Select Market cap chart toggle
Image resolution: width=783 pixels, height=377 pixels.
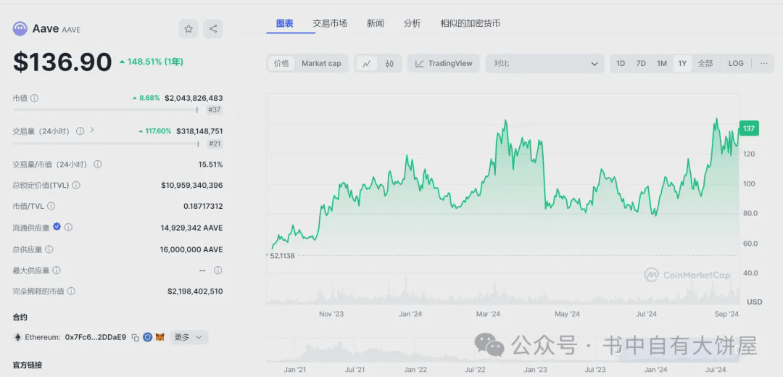click(321, 63)
